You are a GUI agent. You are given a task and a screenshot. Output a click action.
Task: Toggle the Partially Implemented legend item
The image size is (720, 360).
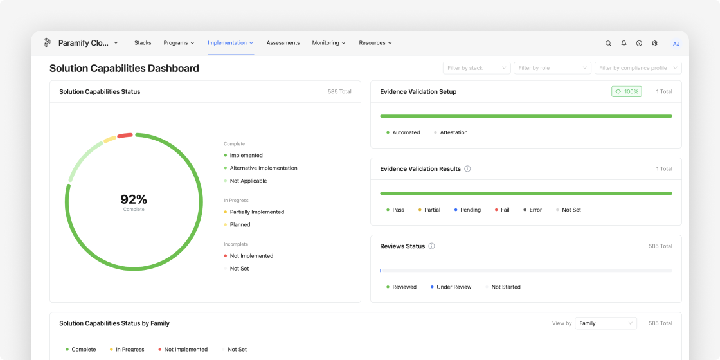point(254,212)
